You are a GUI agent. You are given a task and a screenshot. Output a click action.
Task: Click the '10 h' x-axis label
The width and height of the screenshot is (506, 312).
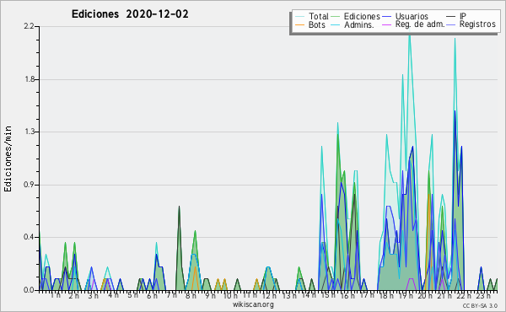coord(230,296)
